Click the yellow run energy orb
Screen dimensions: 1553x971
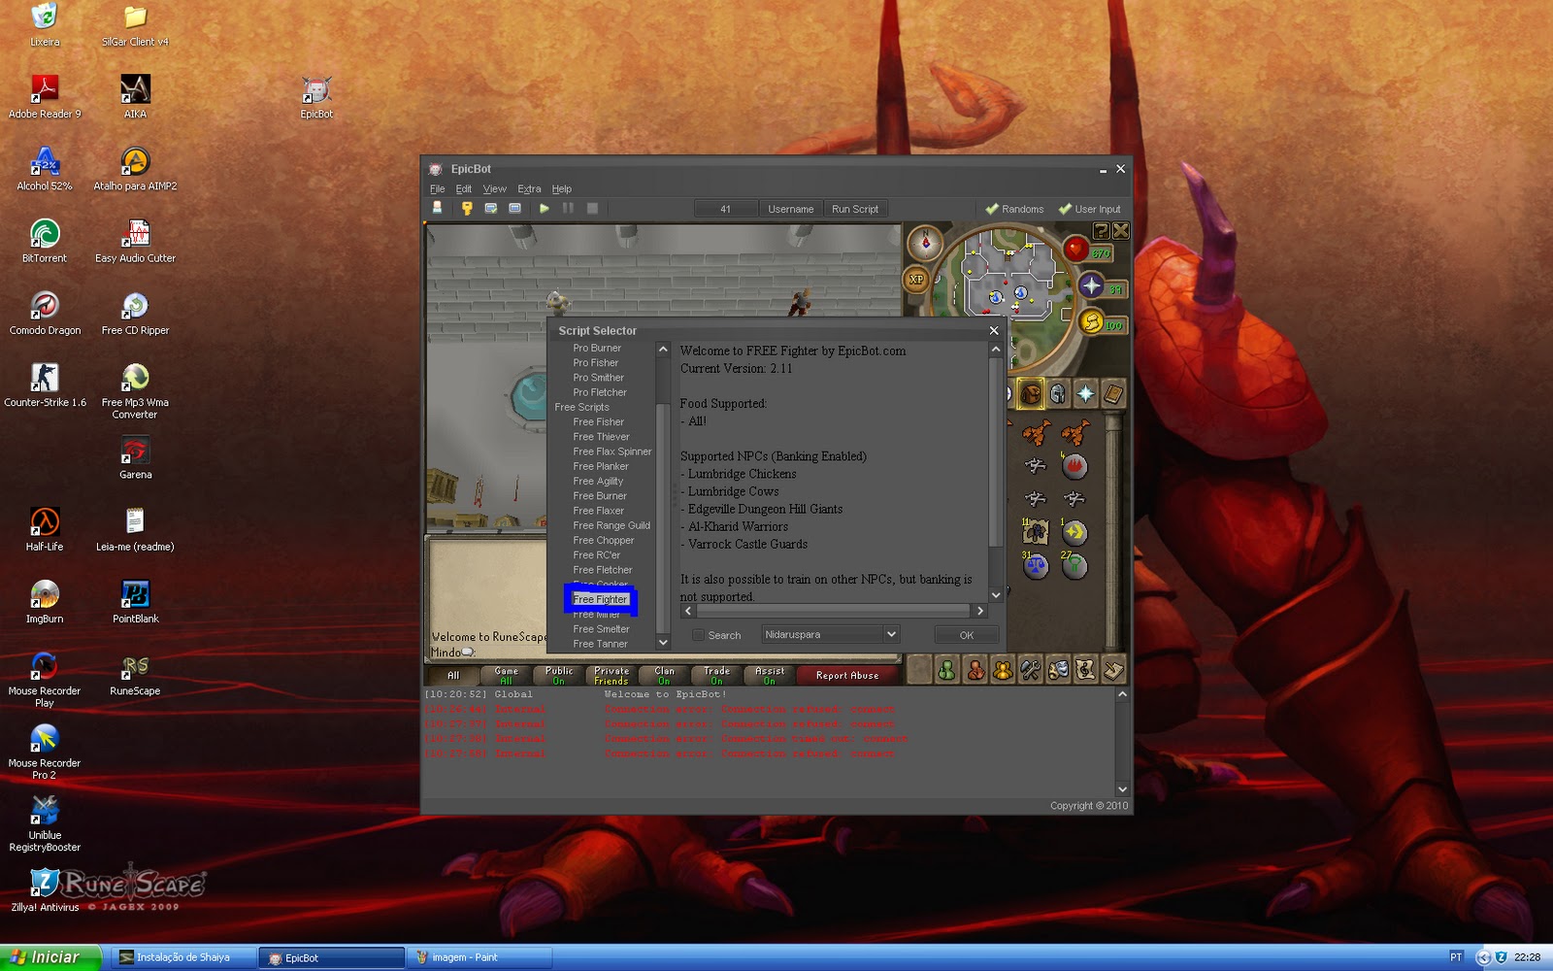coord(1092,321)
